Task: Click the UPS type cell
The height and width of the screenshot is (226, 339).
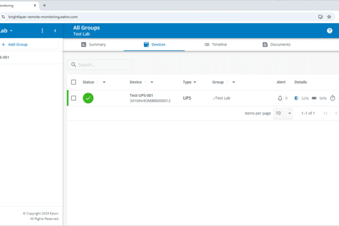Action: (187, 98)
